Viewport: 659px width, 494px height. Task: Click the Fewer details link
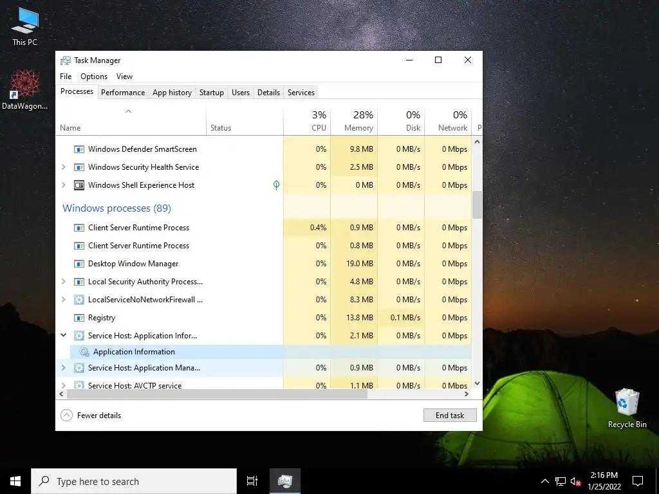99,416
